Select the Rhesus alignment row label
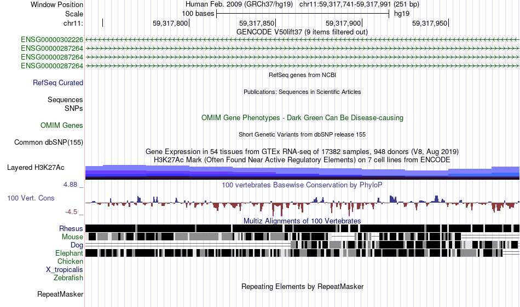This screenshot has width=520, height=307. point(71,228)
